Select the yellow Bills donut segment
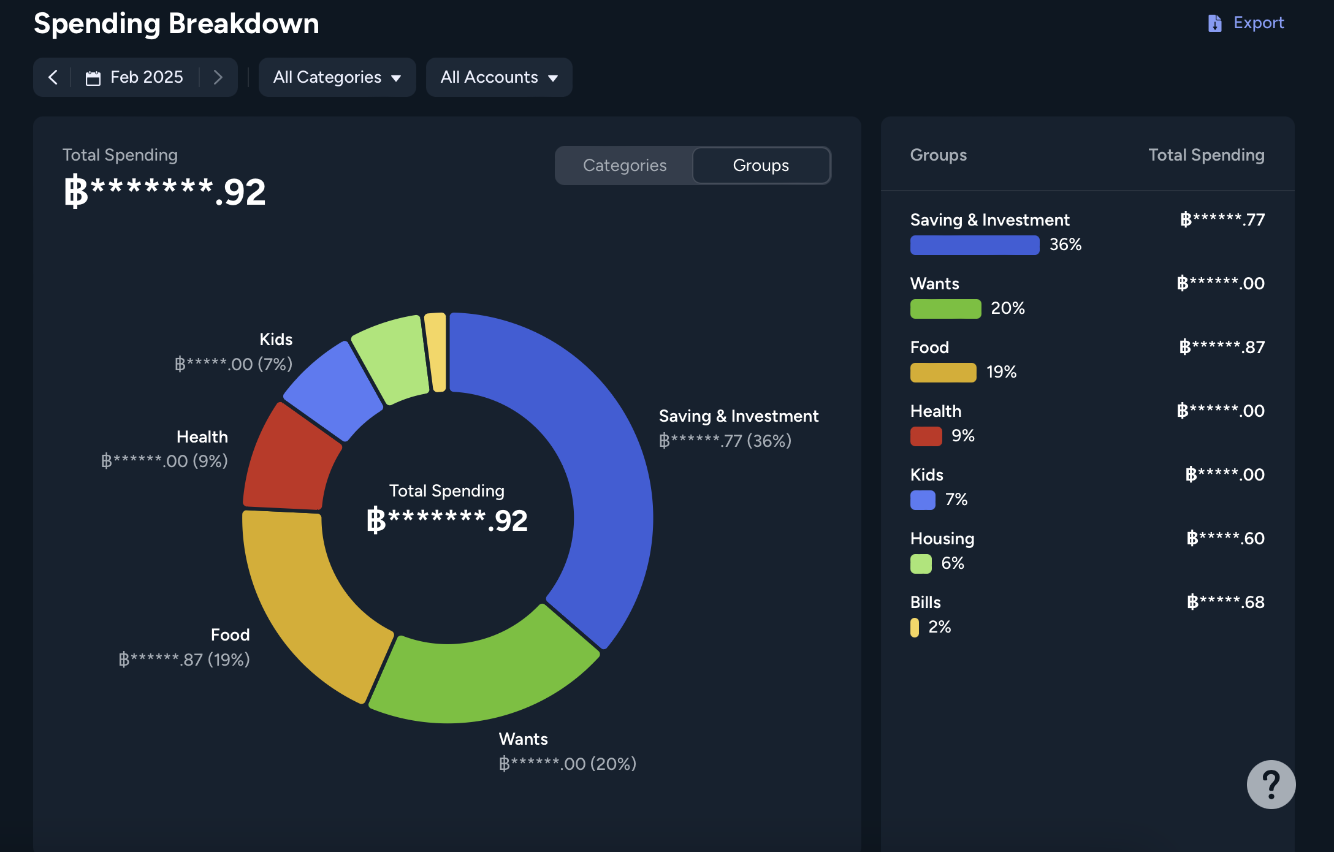 [436, 352]
